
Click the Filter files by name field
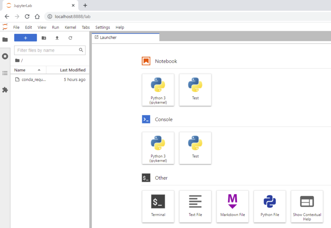click(46, 50)
